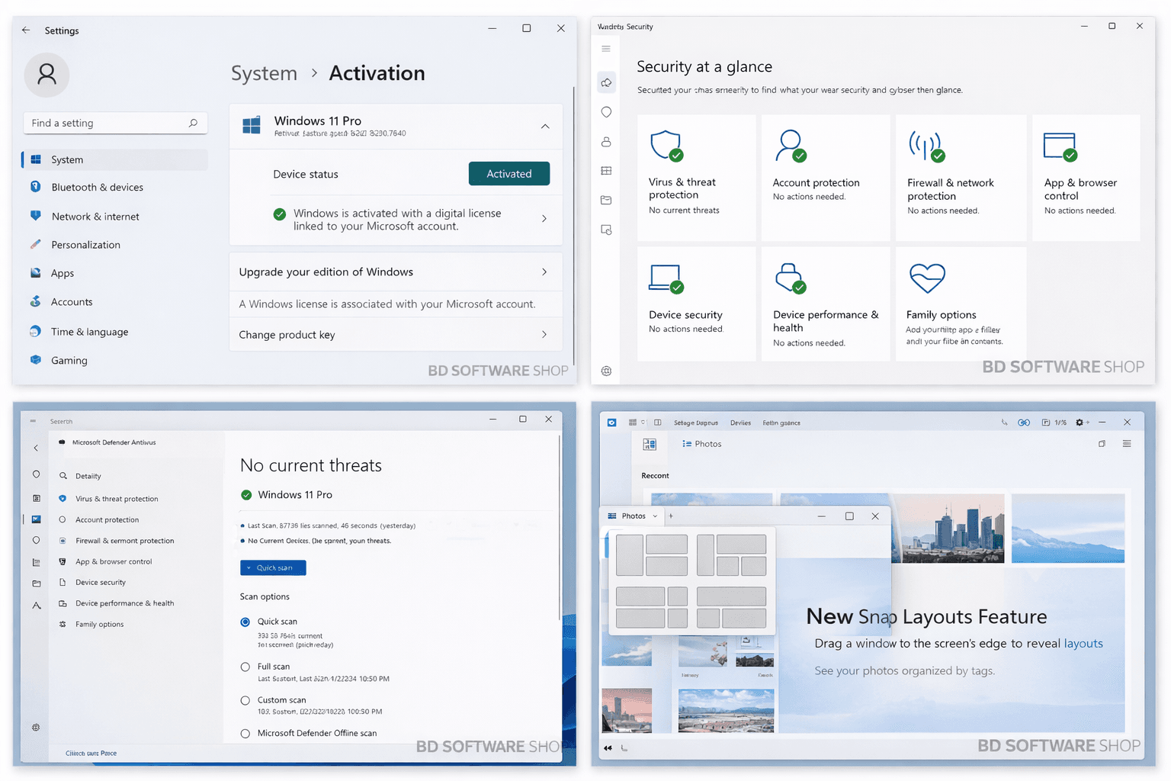The height and width of the screenshot is (781, 1171).
Task: Click the 'layouts' hyperlink
Action: 1083,643
